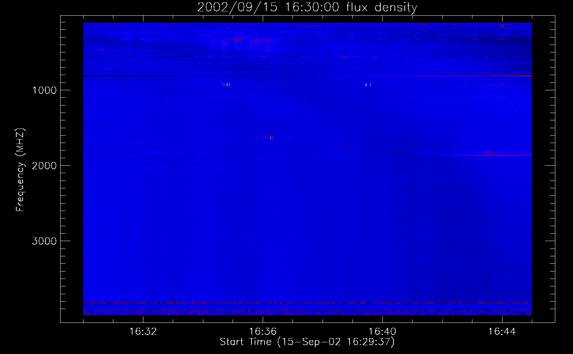Image resolution: width=573 pixels, height=354 pixels.
Task: Click the 1000 MHz frequency tick label
Action: click(x=44, y=90)
